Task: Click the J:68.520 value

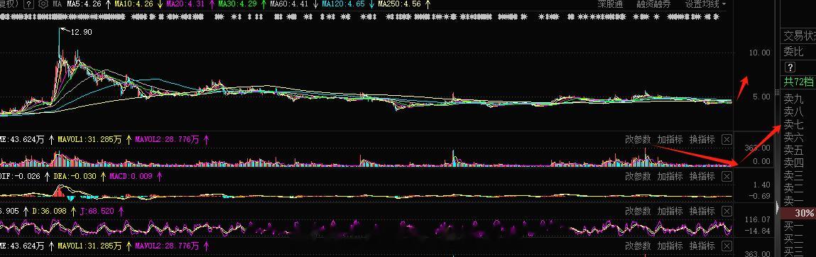Action: pos(97,212)
